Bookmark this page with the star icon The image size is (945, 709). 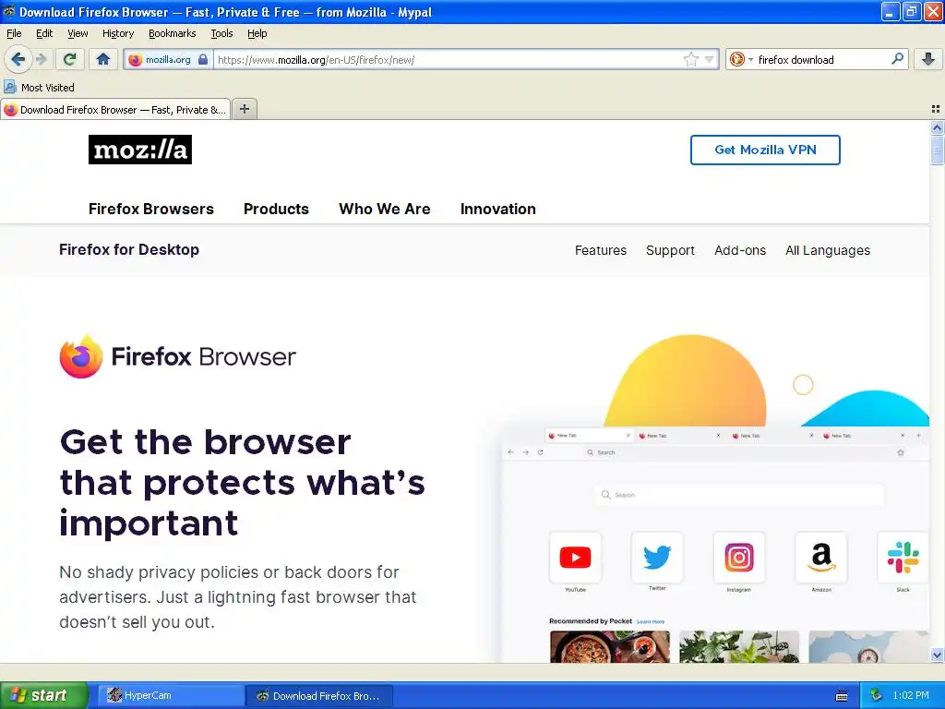[x=690, y=59]
